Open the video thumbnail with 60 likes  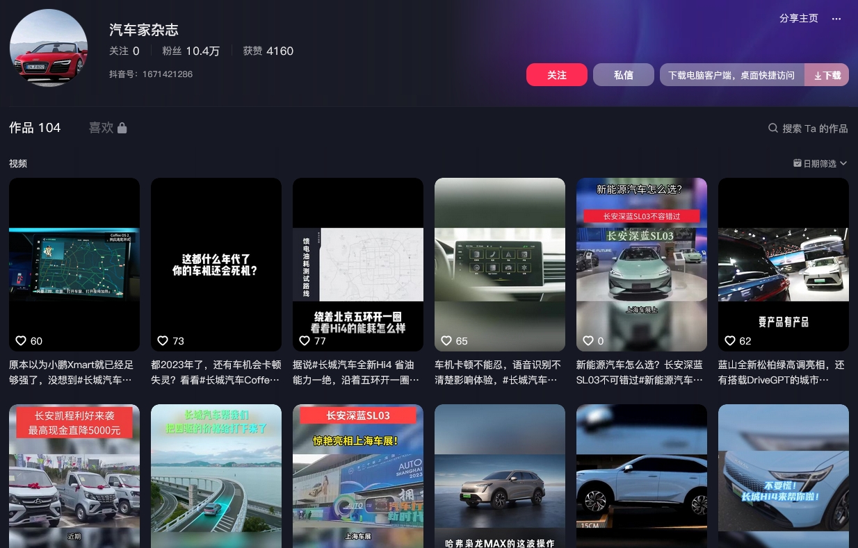(74, 265)
